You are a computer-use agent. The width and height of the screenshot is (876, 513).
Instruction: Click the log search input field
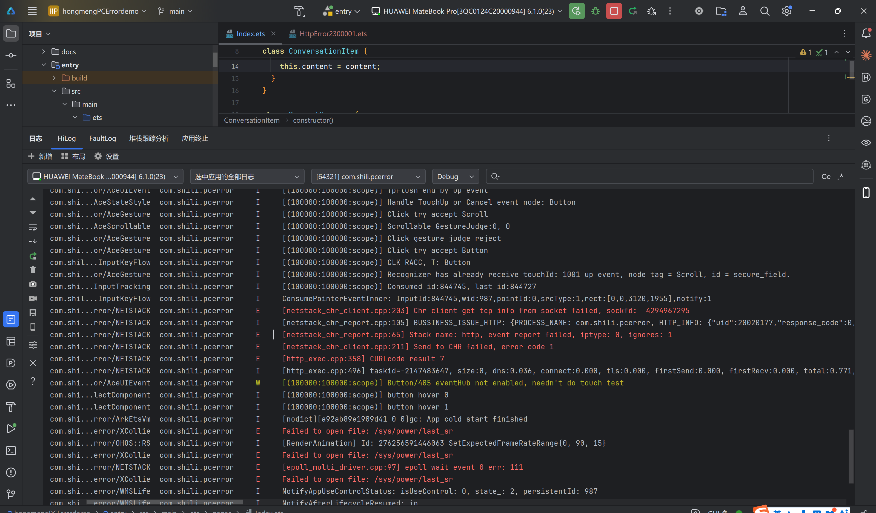(649, 177)
